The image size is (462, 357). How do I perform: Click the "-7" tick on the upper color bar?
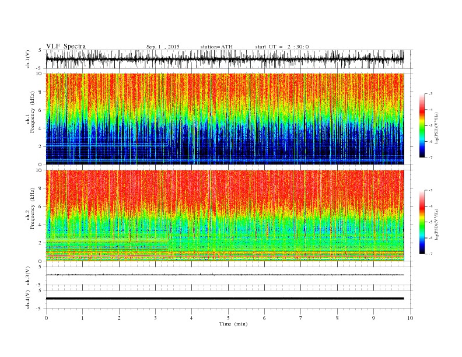[430, 157]
